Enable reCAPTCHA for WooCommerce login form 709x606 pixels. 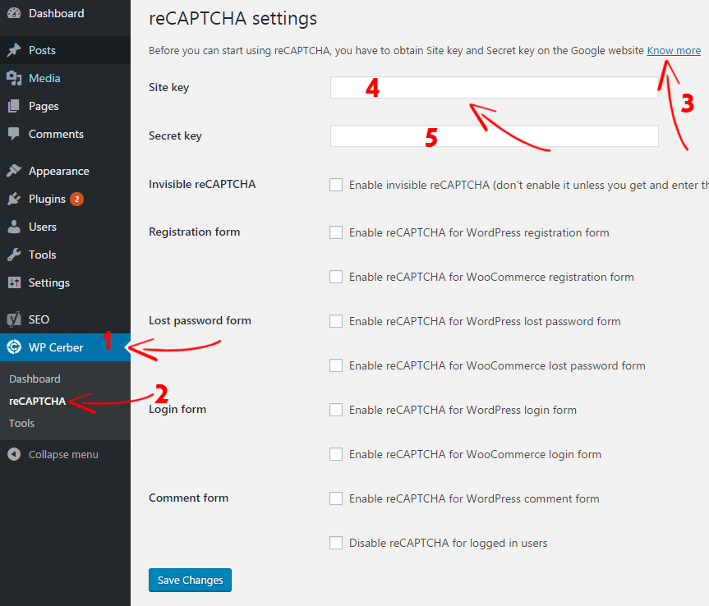point(336,454)
